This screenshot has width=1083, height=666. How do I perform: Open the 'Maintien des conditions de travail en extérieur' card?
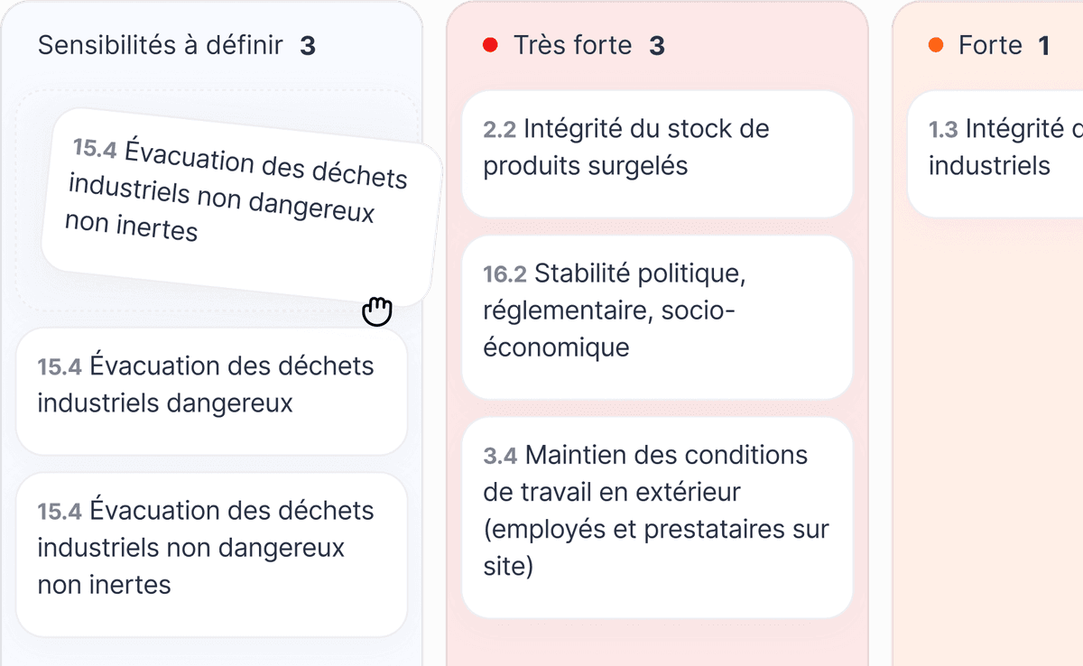pos(657,517)
